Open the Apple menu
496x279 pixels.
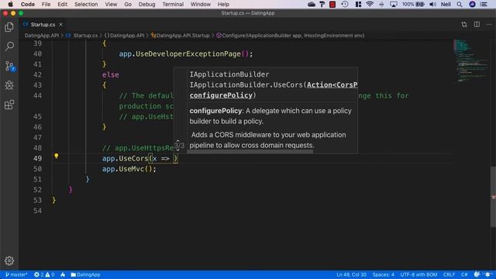click(10, 4)
